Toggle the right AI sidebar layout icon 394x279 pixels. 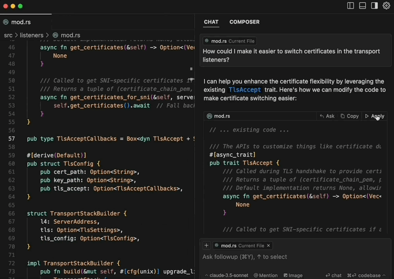[375, 6]
